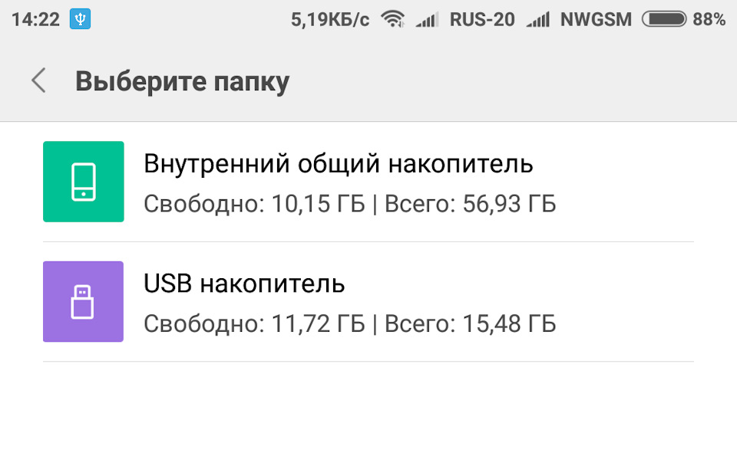
Task: Tap the green internal storage phone icon
Action: pyautogui.click(x=83, y=182)
